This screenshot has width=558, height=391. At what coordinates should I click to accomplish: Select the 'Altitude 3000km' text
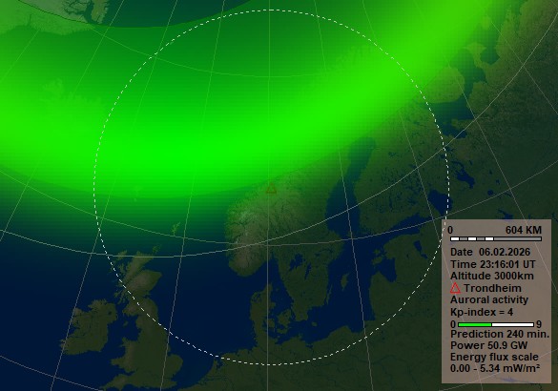tap(492, 276)
